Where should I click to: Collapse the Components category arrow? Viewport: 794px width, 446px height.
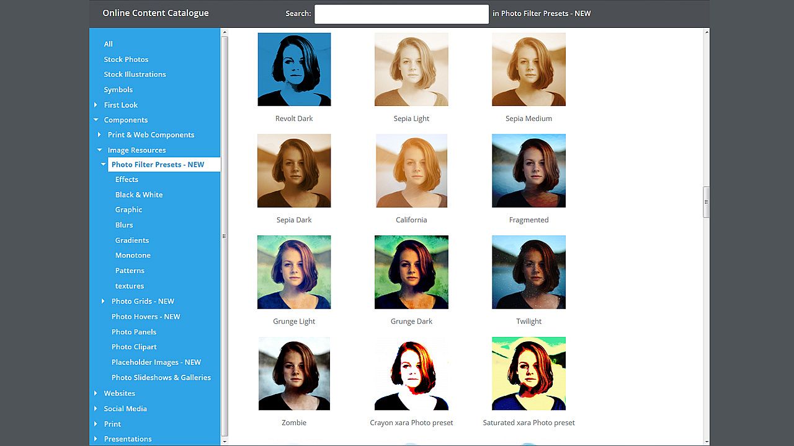(x=96, y=120)
